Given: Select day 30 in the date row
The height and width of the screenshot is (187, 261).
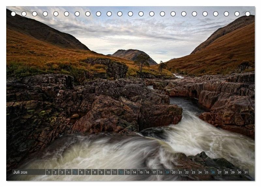Looking at the screenshot, I should 239,172.
